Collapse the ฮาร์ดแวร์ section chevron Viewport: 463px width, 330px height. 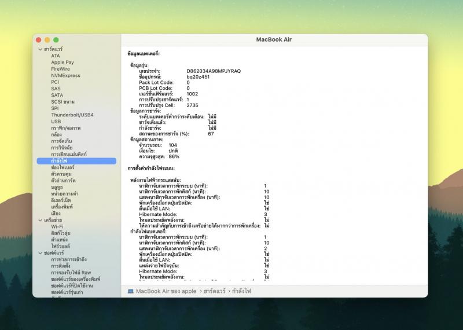pos(41,49)
